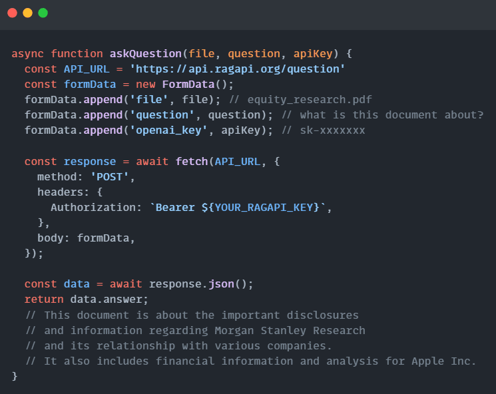Click the 'what is this document about?' comment
Image resolution: width=496 pixels, height=394 pixels.
[x=382, y=115]
